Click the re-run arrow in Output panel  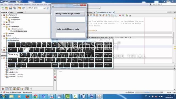pyautogui.click(x=55, y=71)
